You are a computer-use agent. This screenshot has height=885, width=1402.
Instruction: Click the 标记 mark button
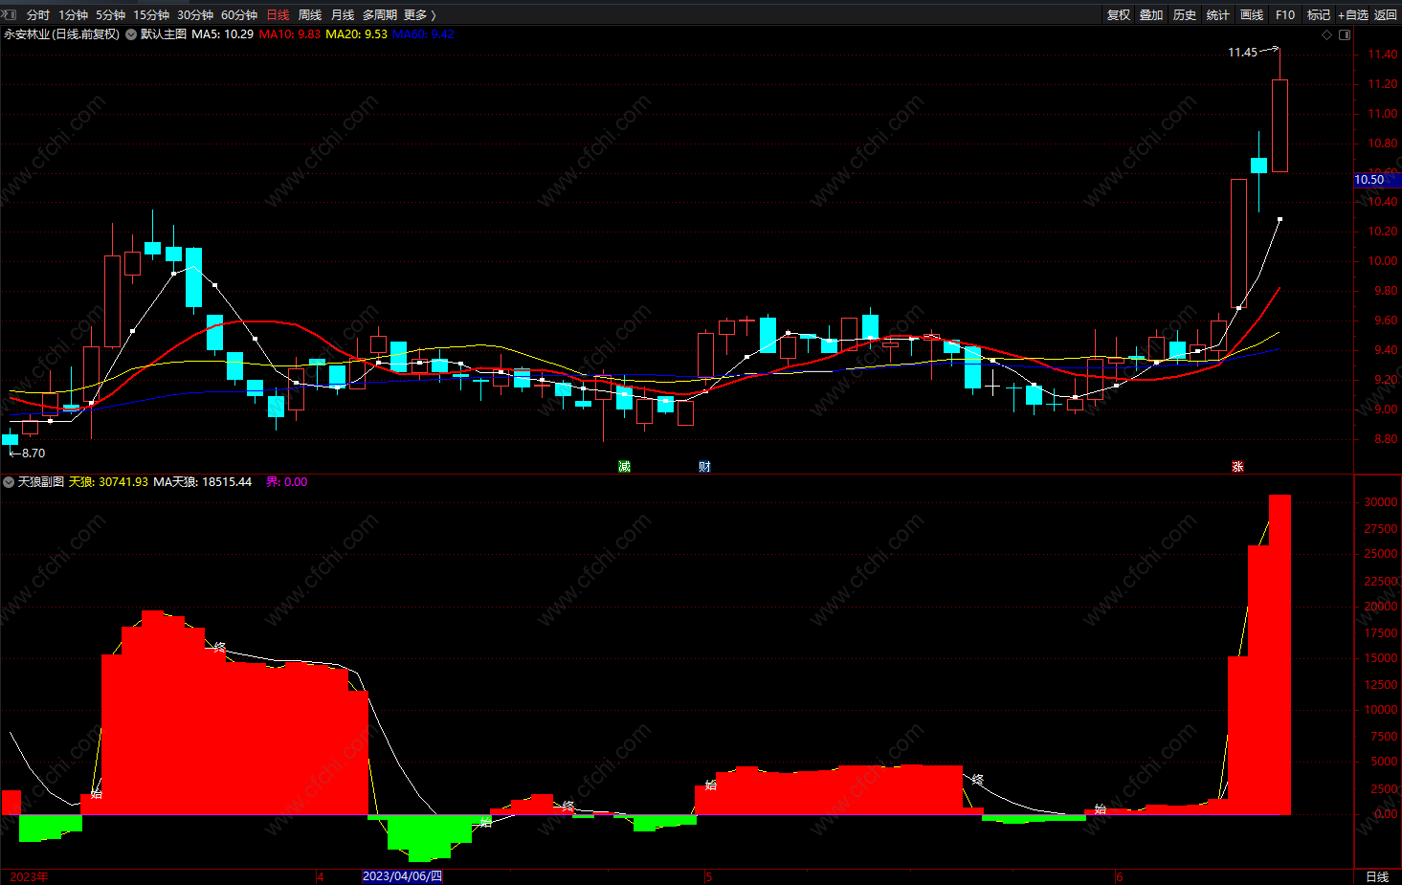(1319, 14)
